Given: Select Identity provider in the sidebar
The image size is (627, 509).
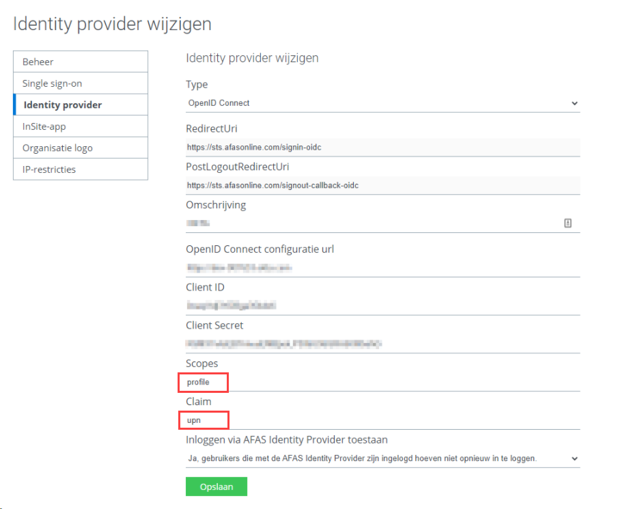Looking at the screenshot, I should coord(81,105).
